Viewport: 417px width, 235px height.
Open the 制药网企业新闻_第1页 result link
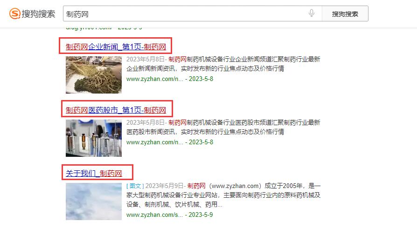tap(116, 47)
